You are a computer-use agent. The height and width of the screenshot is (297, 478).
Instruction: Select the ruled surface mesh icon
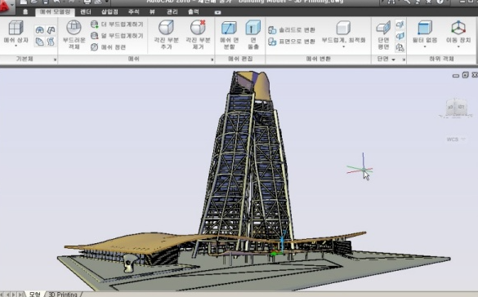(40, 41)
